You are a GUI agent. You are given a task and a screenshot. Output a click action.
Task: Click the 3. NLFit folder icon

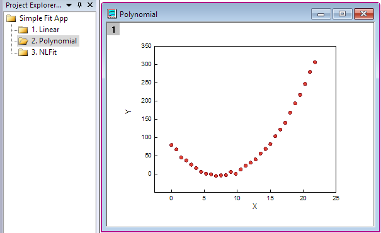[23, 52]
